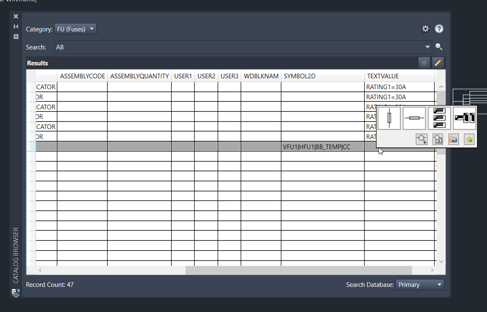The height and width of the screenshot is (312, 487).
Task: Select the vertical fuse symbol in the popup
Action: coord(389,118)
